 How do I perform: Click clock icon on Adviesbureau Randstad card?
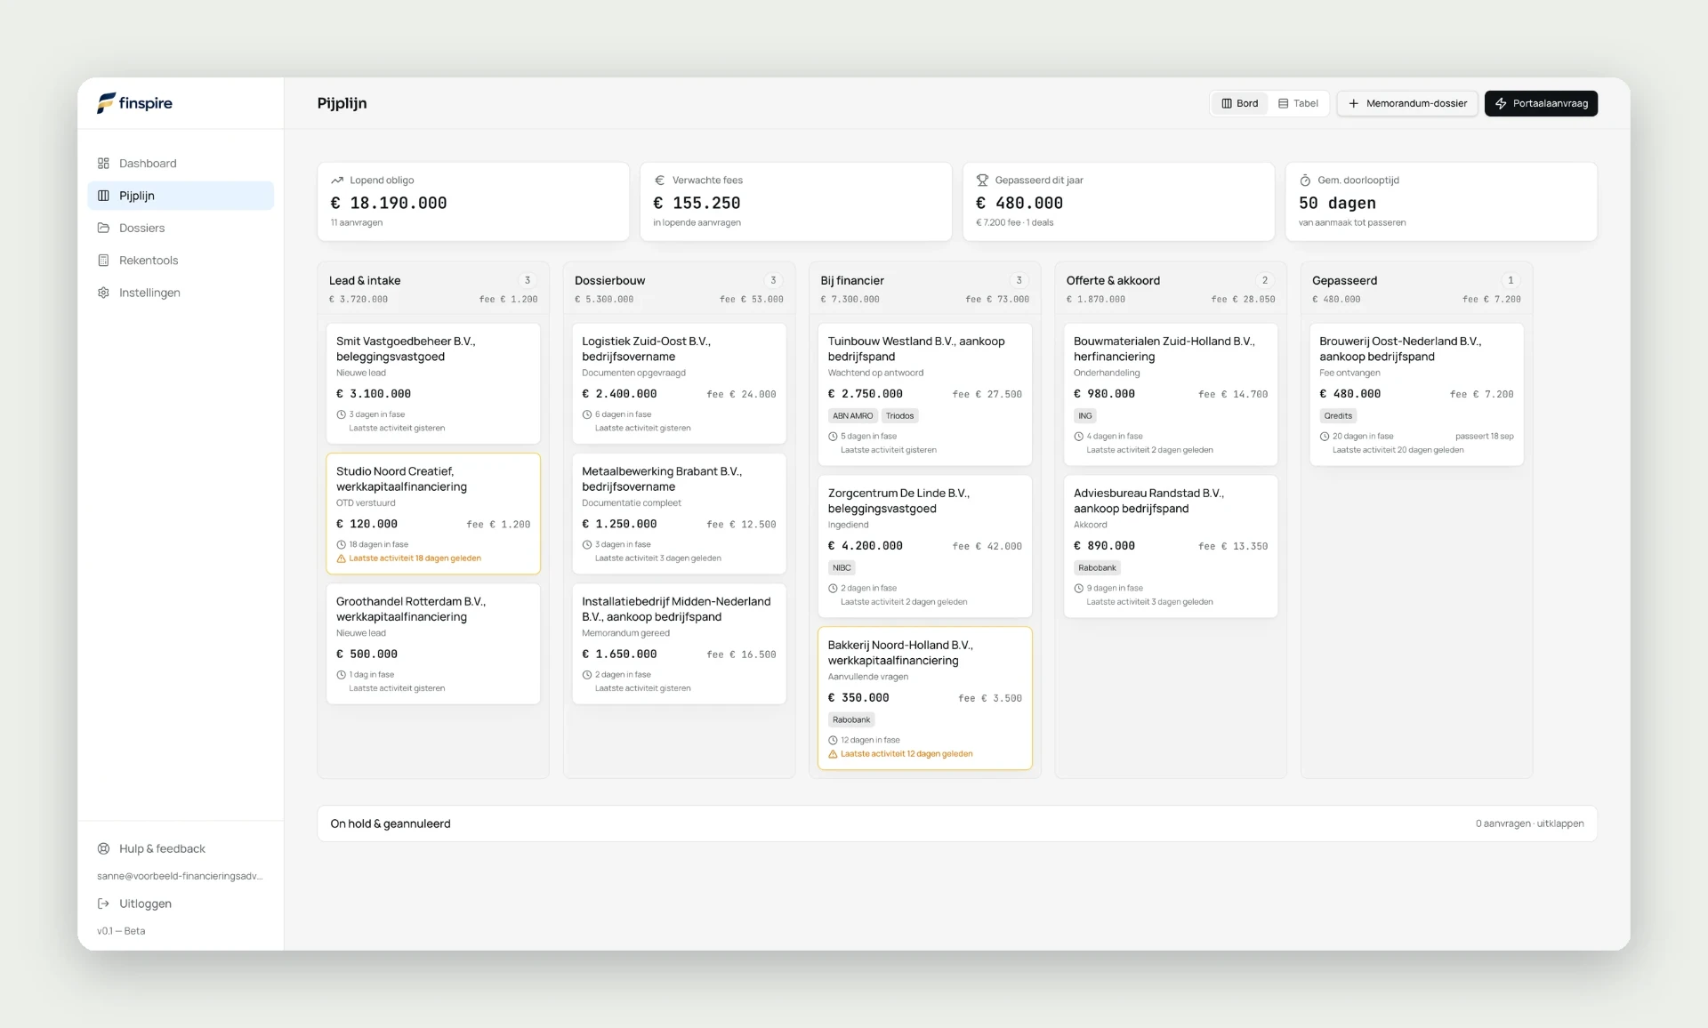(1078, 589)
